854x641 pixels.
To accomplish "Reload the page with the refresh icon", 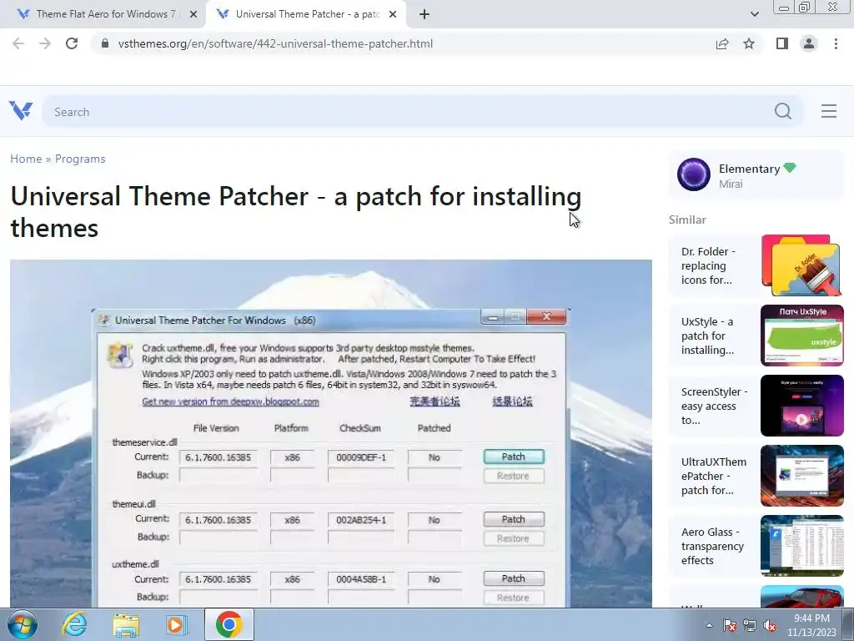I will click(72, 43).
